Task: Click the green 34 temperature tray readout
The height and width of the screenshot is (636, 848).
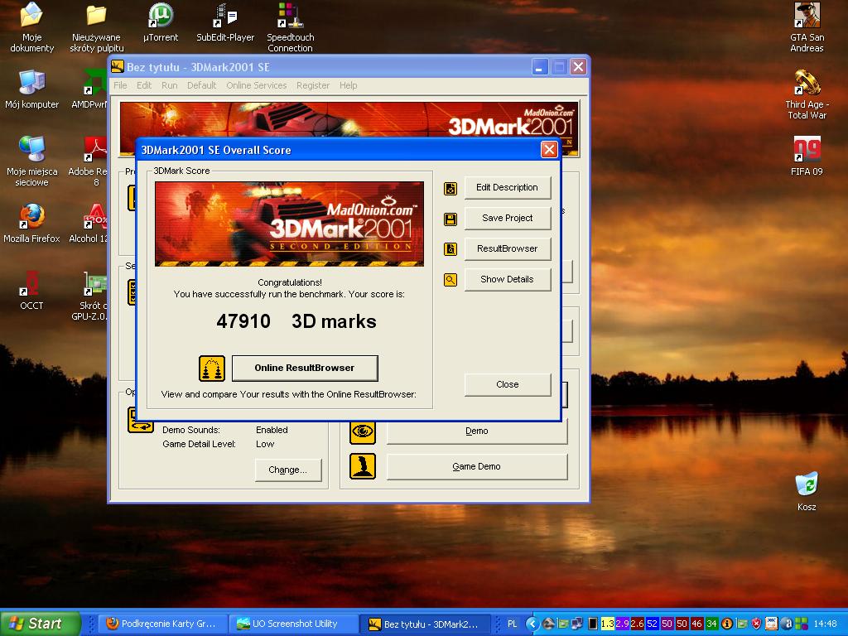Action: click(x=711, y=624)
